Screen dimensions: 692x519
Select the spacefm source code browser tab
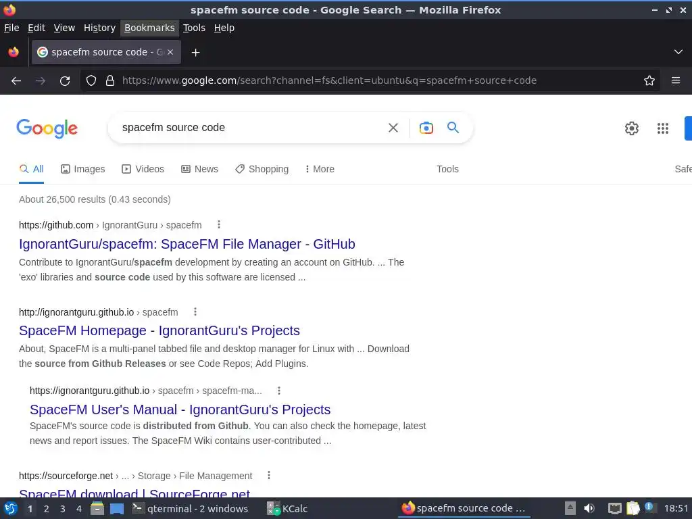(106, 52)
